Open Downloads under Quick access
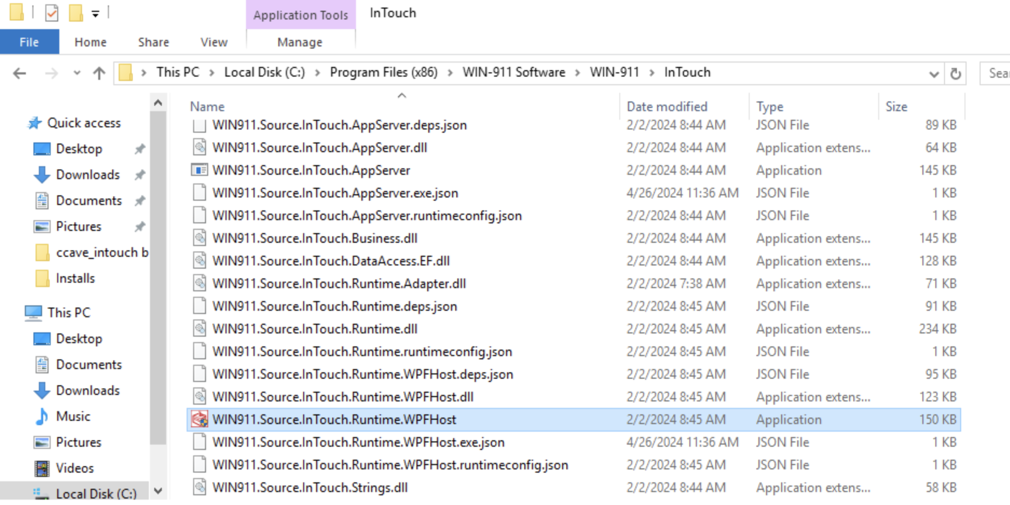 point(87,174)
